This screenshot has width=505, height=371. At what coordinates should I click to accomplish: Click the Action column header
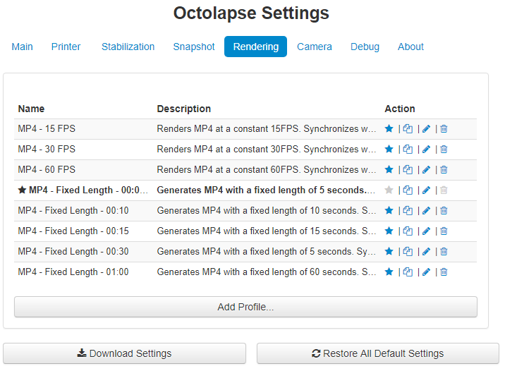(x=400, y=109)
